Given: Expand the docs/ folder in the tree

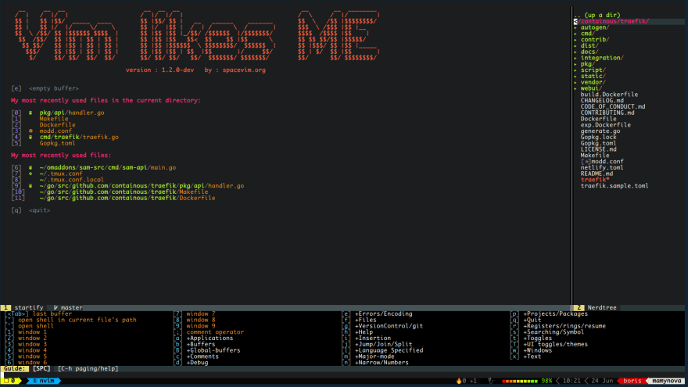Looking at the screenshot, I should point(575,52).
